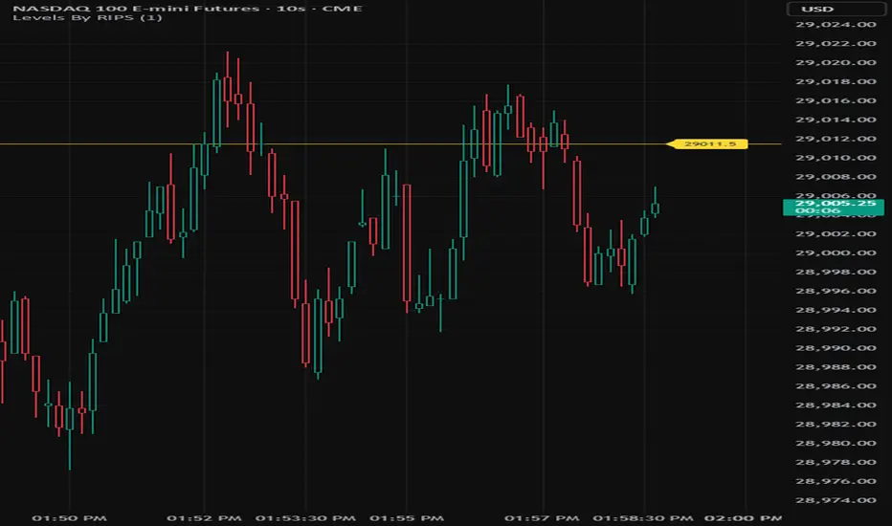The image size is (892, 526).
Task: Click the 29,020.00 price axis label
Action: tap(836, 62)
